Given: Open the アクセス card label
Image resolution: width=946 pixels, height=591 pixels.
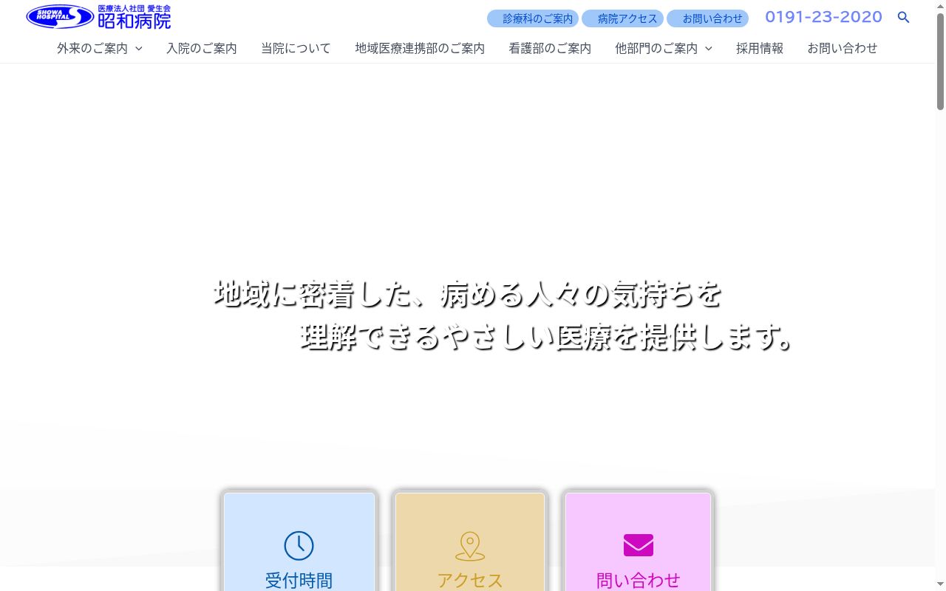Looking at the screenshot, I should click(x=470, y=581).
